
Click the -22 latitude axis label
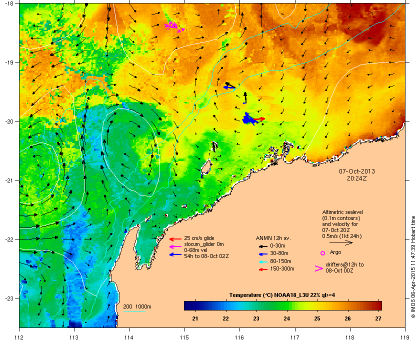point(9,239)
